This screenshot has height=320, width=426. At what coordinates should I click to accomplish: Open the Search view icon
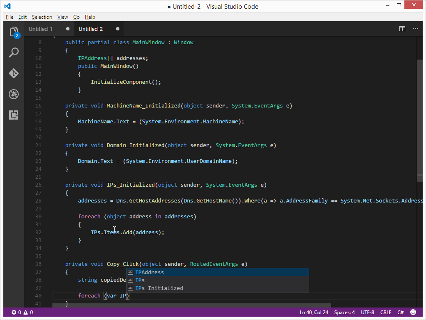[14, 52]
